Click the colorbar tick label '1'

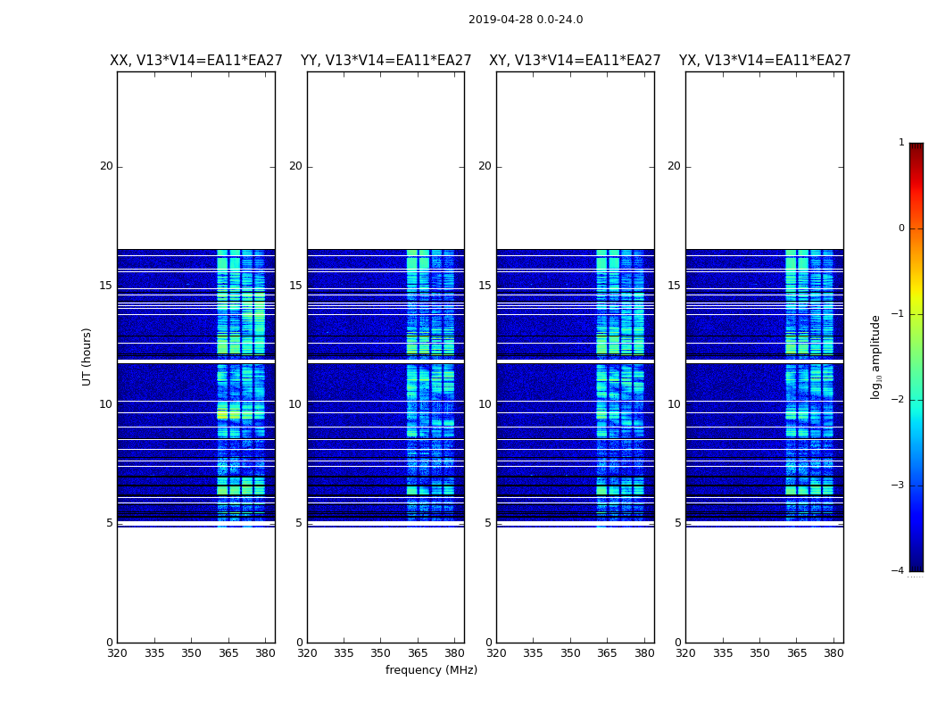pyautogui.click(x=901, y=142)
